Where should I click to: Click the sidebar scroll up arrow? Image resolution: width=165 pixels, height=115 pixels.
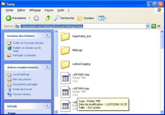coord(56,32)
